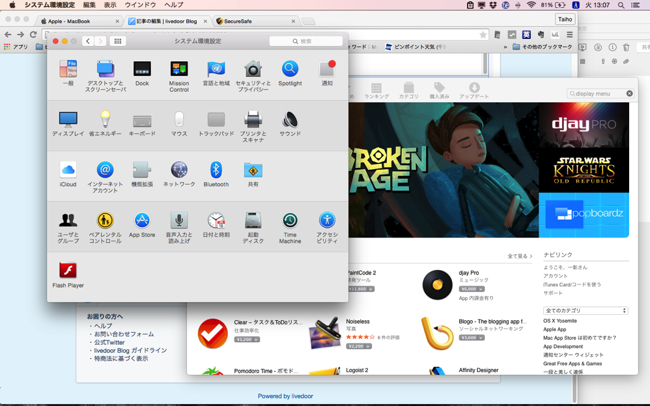Open ペアレンタルコントロール preferences

(106, 228)
